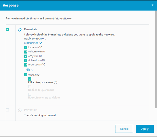The height and width of the screenshot is (137, 157).
Task: Uncheck the main Remediate checkbox
Action: (8, 29)
